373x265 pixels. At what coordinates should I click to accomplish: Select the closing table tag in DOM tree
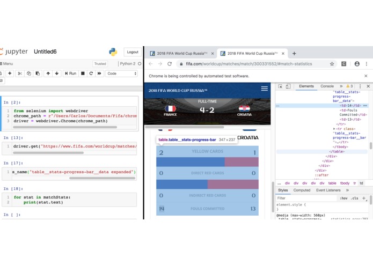(x=337, y=152)
